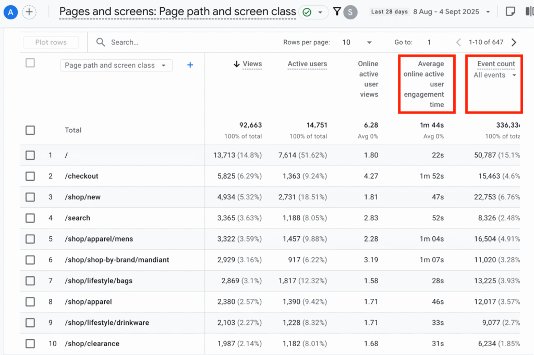Select all rows with the header checkbox
This screenshot has width=534, height=355.
pos(30,63)
